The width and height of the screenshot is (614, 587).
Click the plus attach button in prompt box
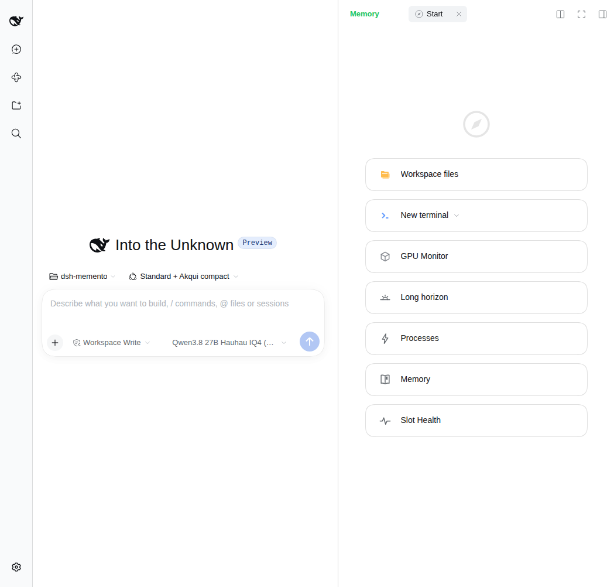click(x=55, y=343)
